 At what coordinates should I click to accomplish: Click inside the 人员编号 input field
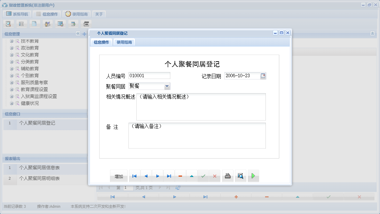click(x=149, y=75)
